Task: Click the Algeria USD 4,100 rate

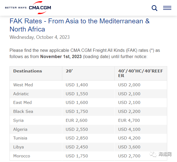Action: [129, 129]
